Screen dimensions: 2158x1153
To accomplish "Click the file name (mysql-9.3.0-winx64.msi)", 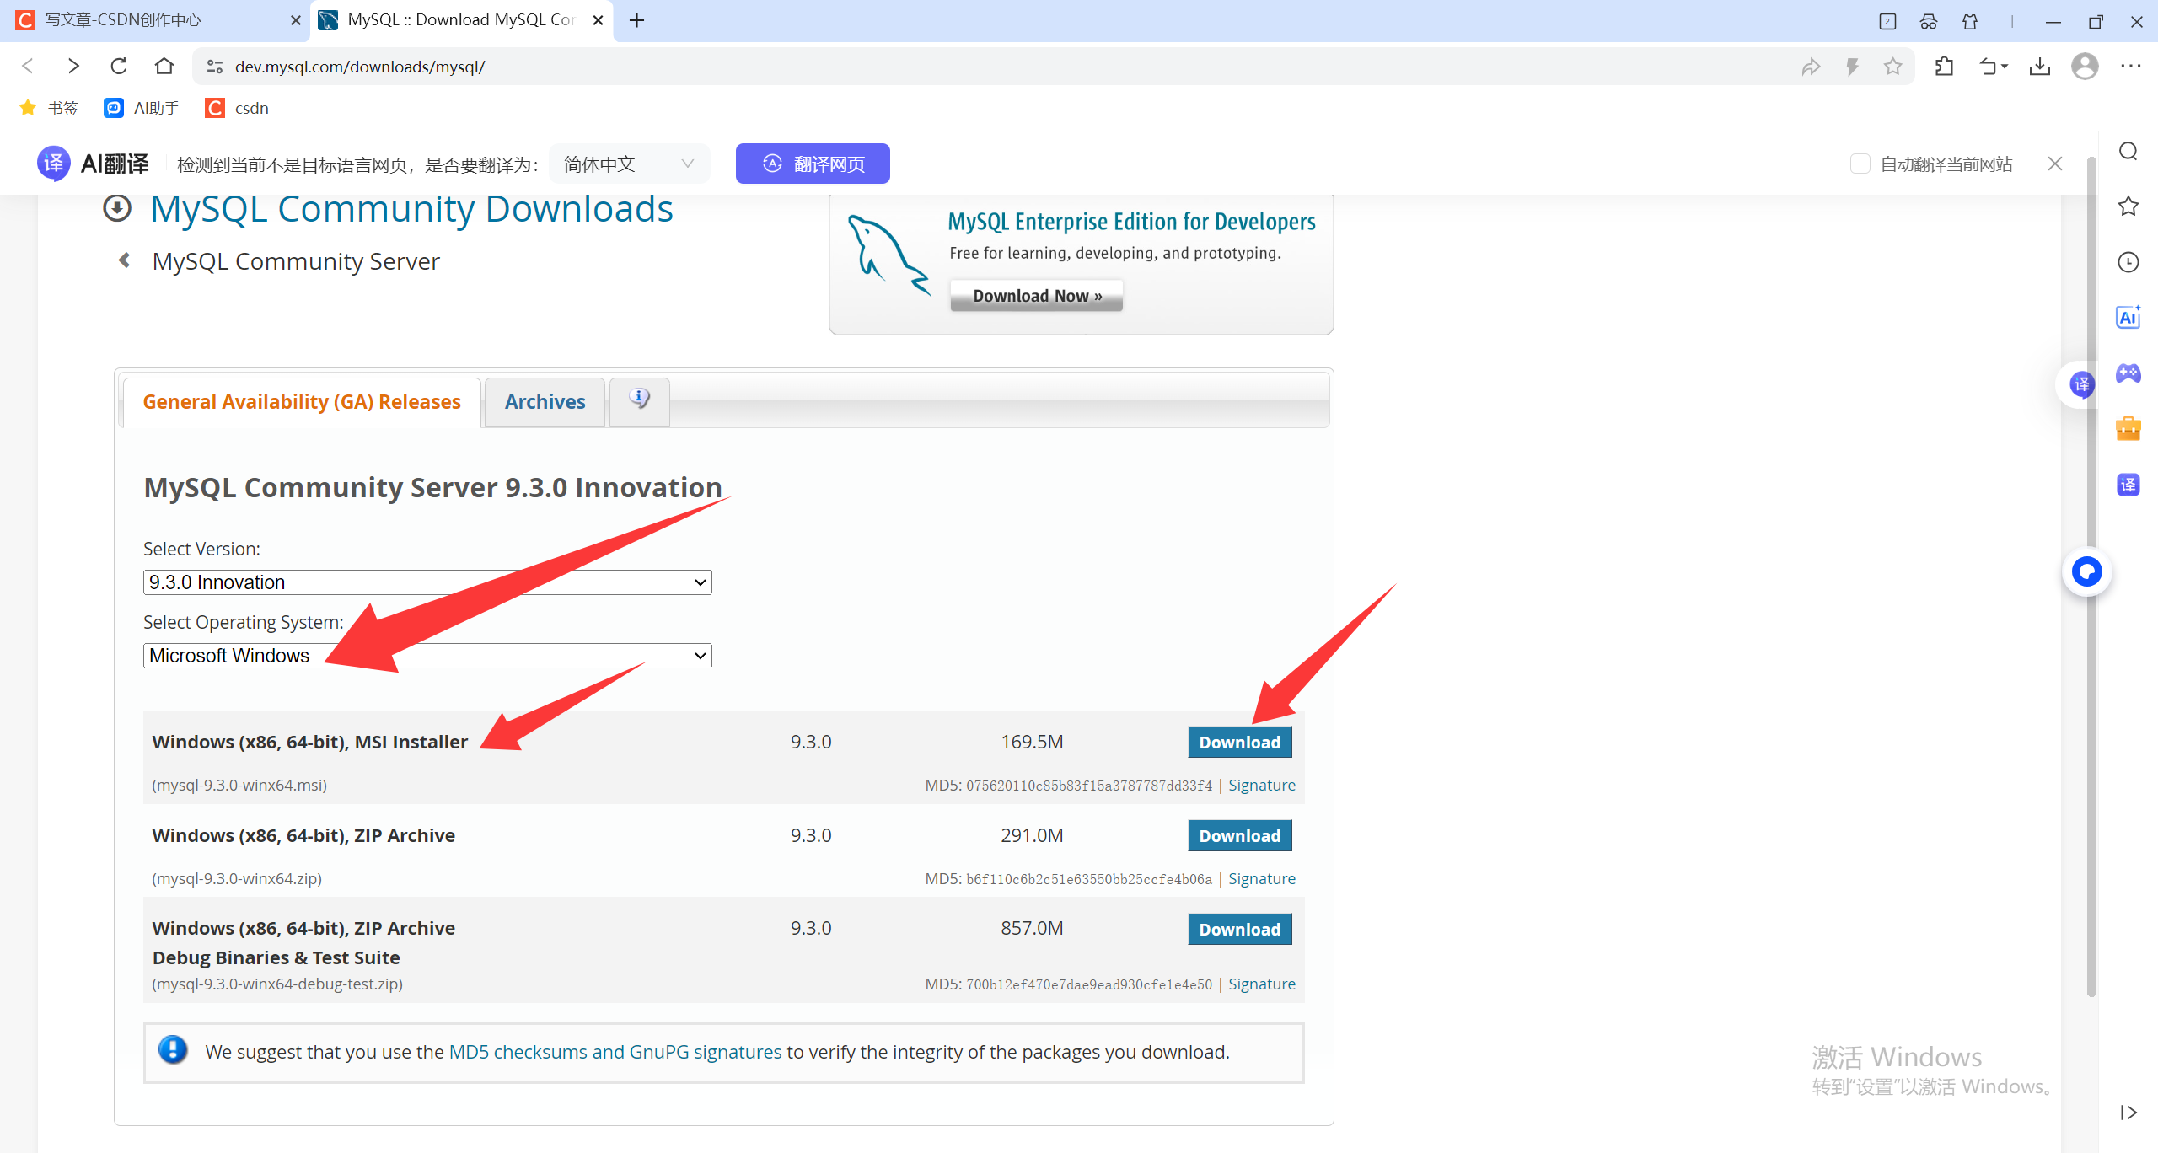I will [x=239, y=785].
